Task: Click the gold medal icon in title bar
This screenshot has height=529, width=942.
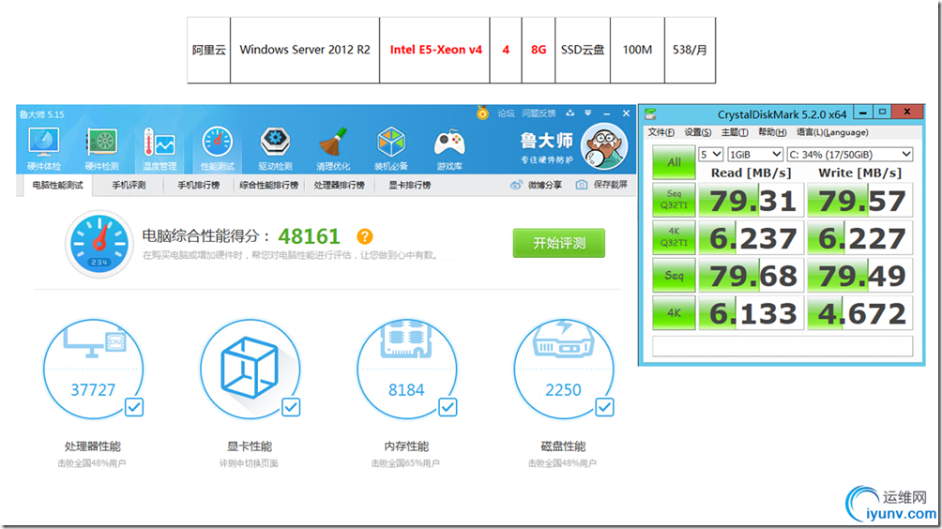Action: (x=482, y=113)
